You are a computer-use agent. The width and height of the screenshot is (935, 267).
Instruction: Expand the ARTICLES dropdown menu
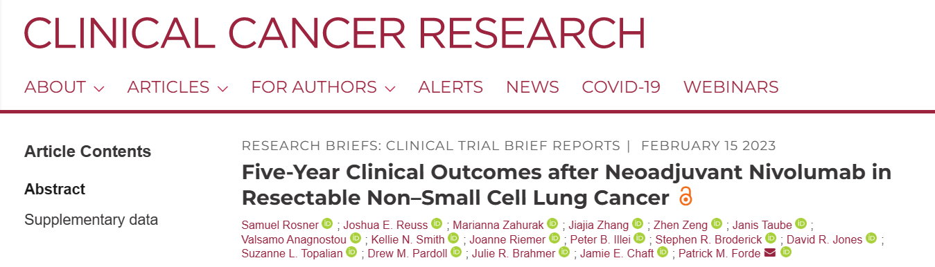[x=177, y=87]
